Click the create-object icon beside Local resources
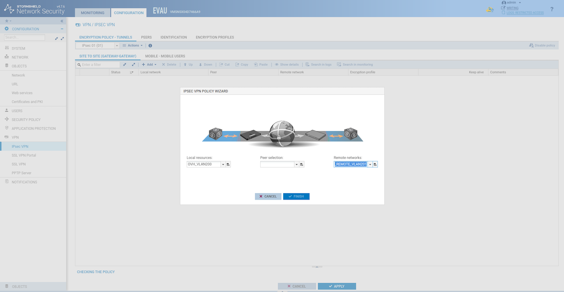 pos(228,165)
